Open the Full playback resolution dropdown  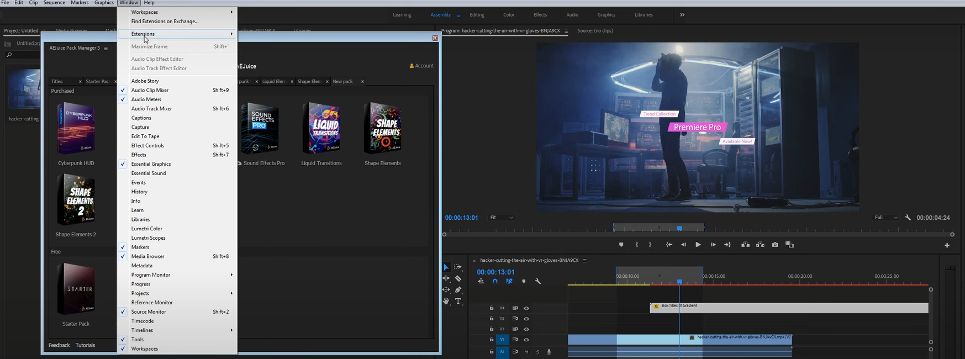point(885,218)
